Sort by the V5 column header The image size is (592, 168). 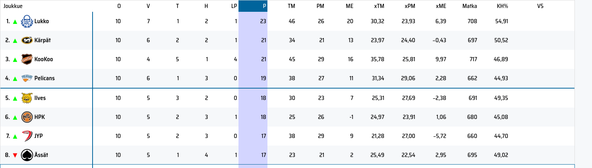click(x=540, y=6)
